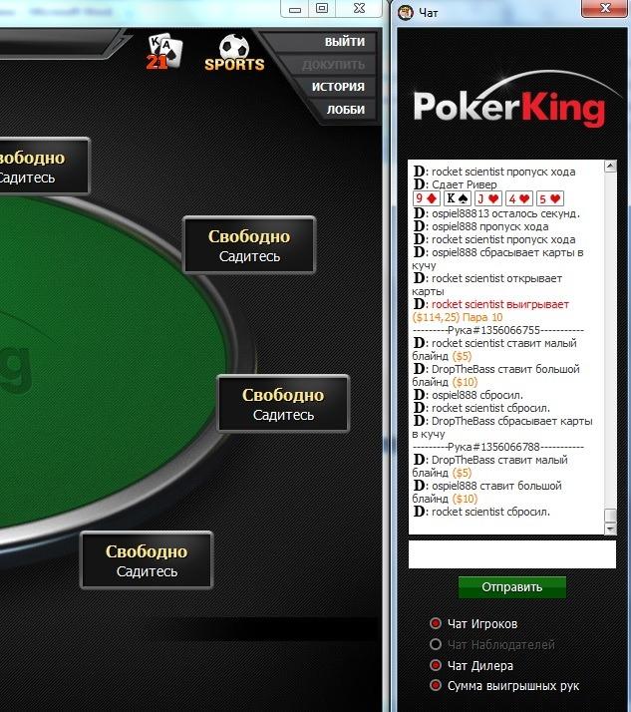
Task: Click the chat scrollbar thumb
Action: pyautogui.click(x=611, y=516)
